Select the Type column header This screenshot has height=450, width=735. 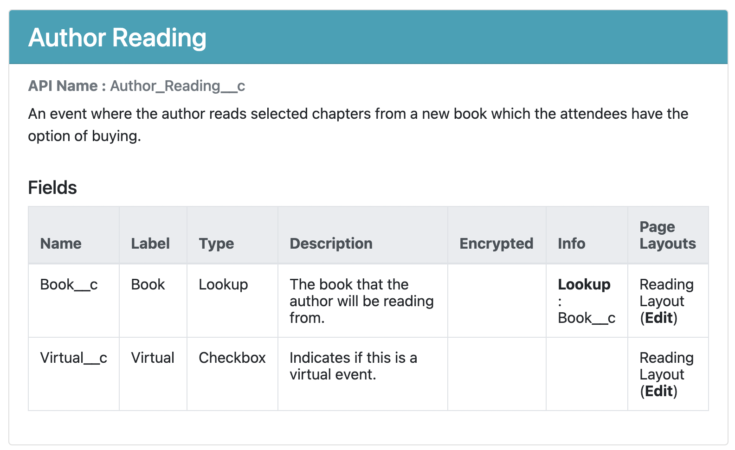click(216, 244)
